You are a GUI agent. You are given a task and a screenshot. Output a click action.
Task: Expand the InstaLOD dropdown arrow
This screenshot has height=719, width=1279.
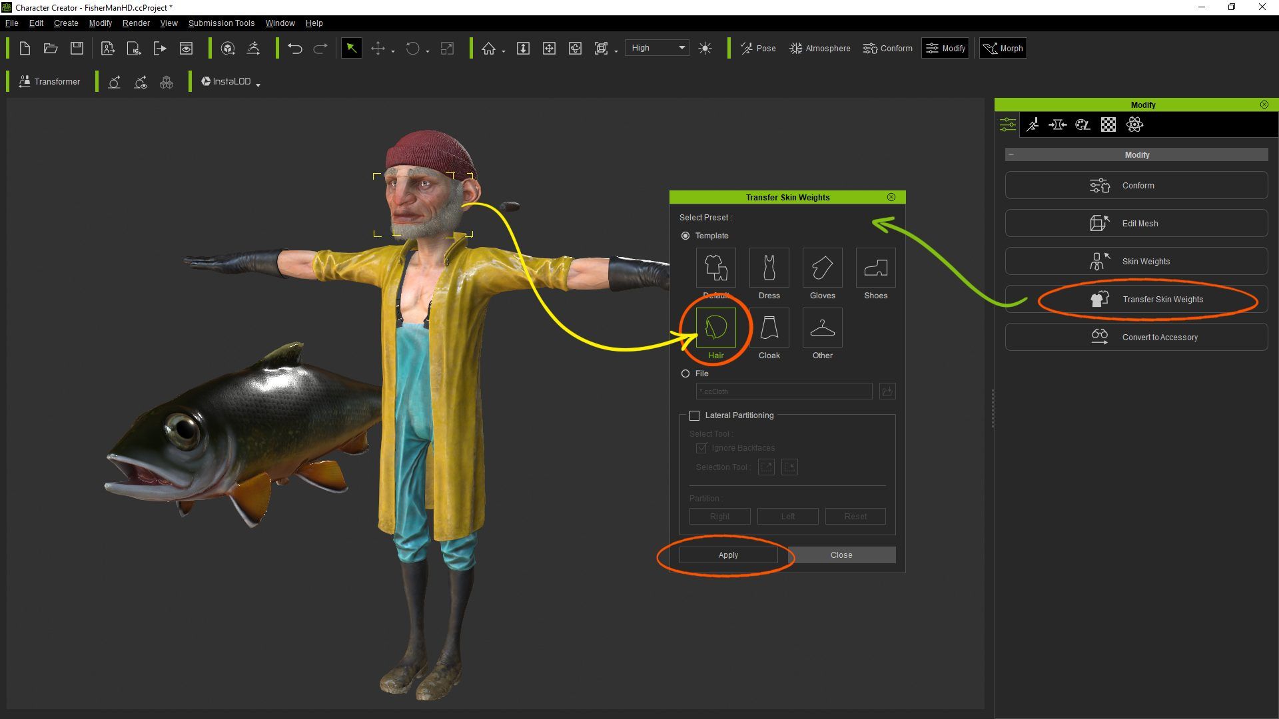(258, 85)
